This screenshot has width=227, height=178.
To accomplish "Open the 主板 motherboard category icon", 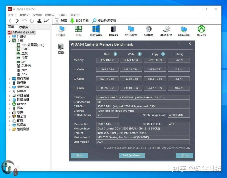I will click(x=79, y=31).
